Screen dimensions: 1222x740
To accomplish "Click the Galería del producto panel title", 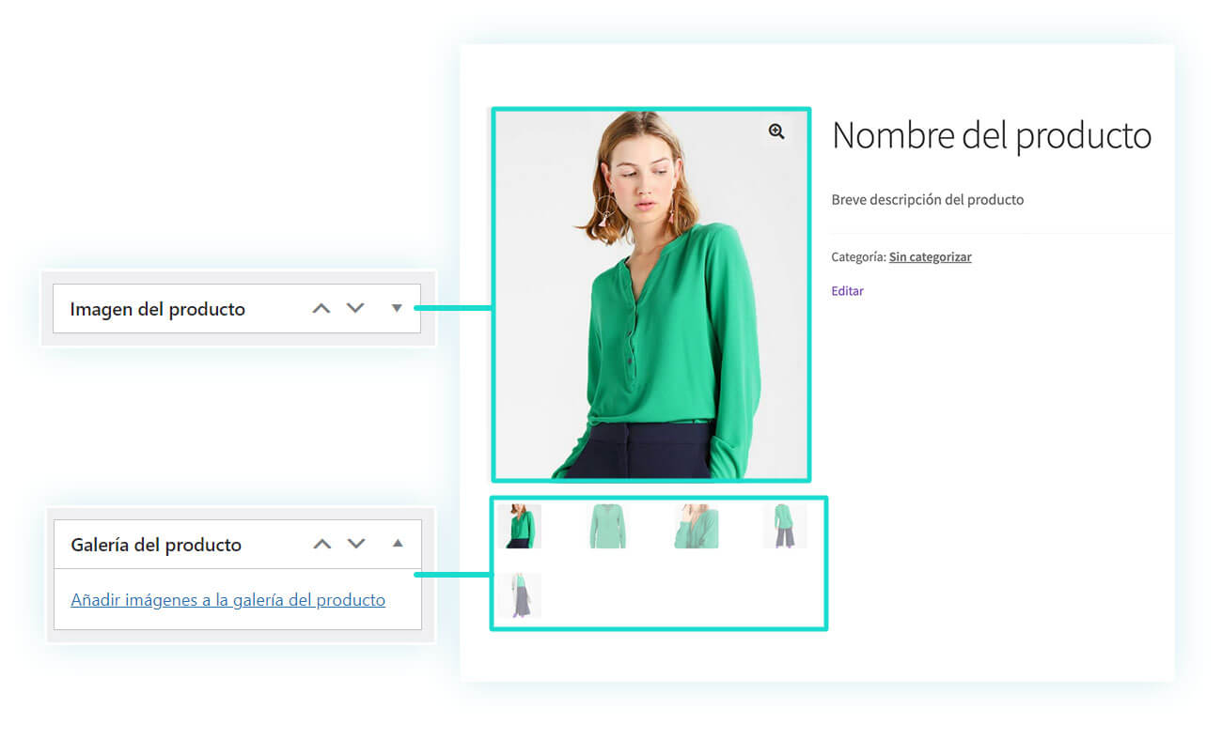I will point(156,545).
